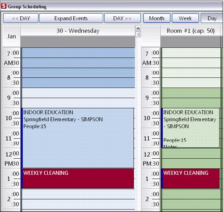This screenshot has width=224, height=212.
Task: Select the 7:00 AM slot on Wednesday
Action: click(78, 53)
